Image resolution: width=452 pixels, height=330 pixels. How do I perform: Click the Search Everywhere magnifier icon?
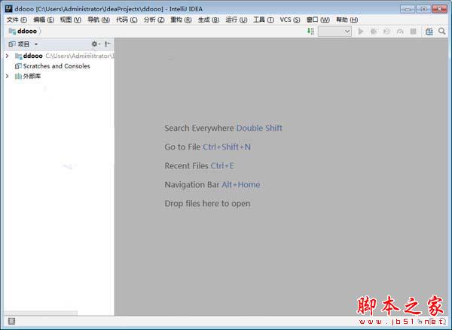coord(442,31)
